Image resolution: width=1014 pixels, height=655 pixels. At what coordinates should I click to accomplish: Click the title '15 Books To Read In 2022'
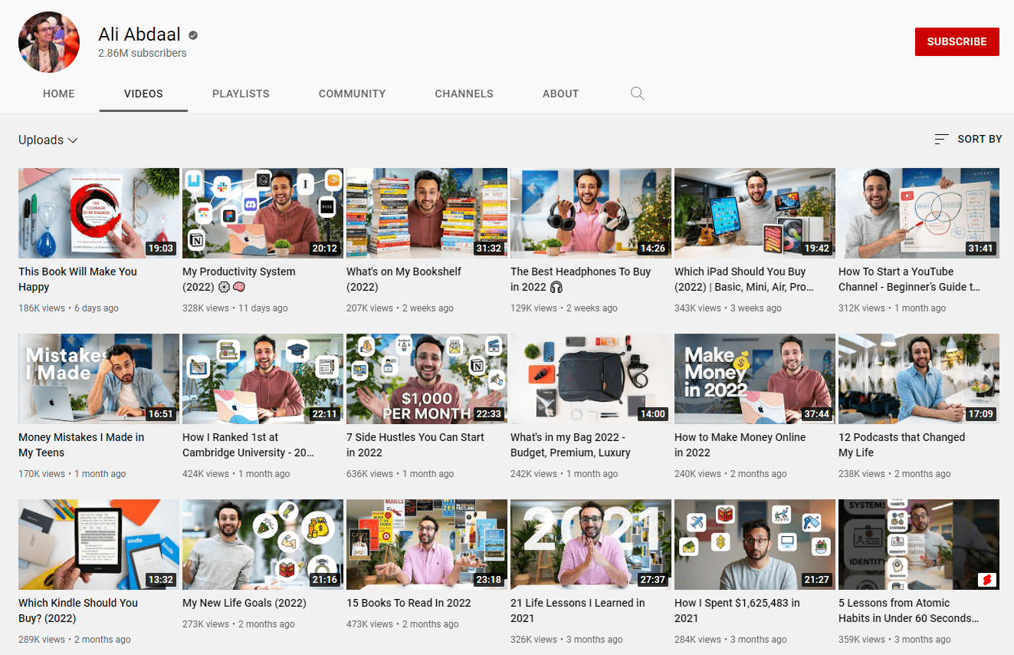(x=410, y=603)
